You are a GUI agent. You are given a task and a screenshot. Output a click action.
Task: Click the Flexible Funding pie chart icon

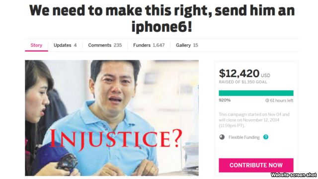point(222,137)
